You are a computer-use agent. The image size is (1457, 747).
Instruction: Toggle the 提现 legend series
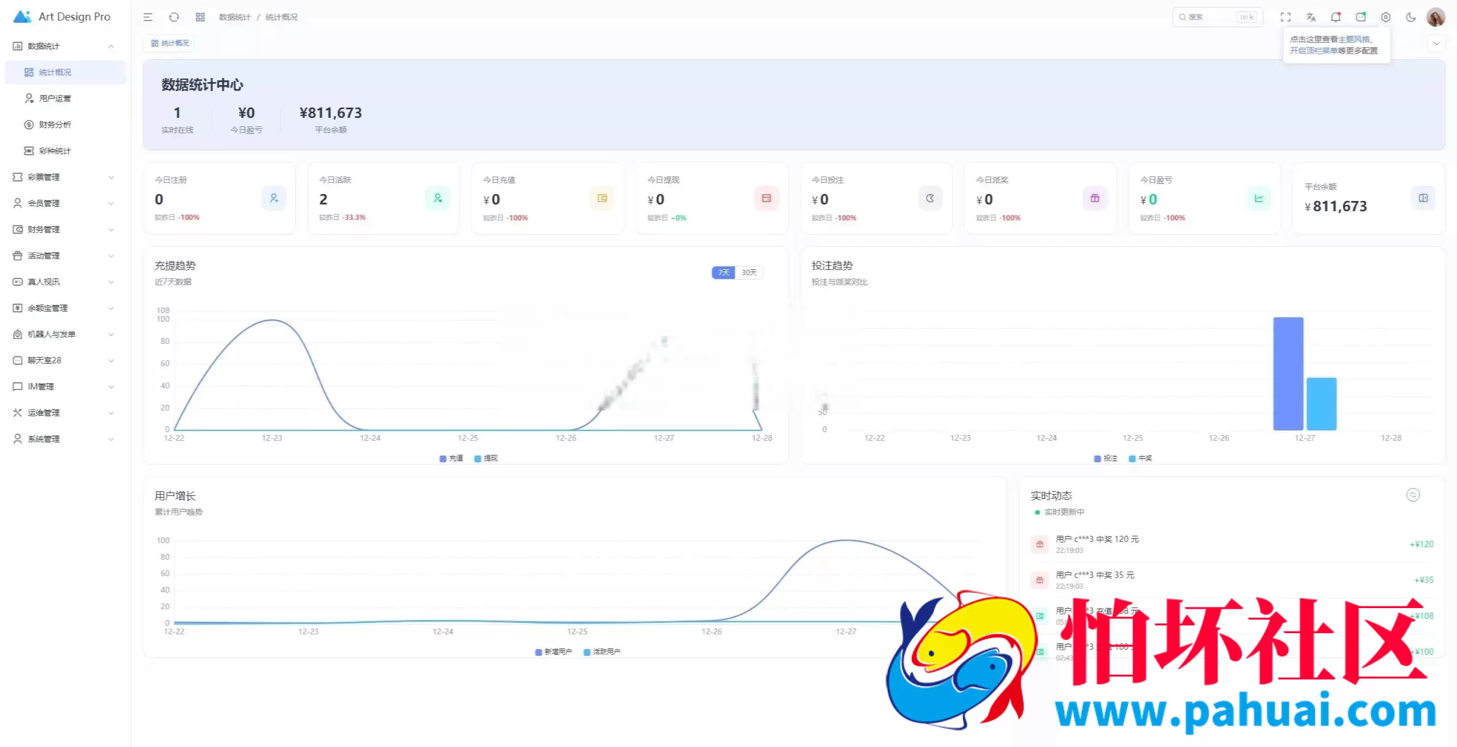[x=486, y=458]
